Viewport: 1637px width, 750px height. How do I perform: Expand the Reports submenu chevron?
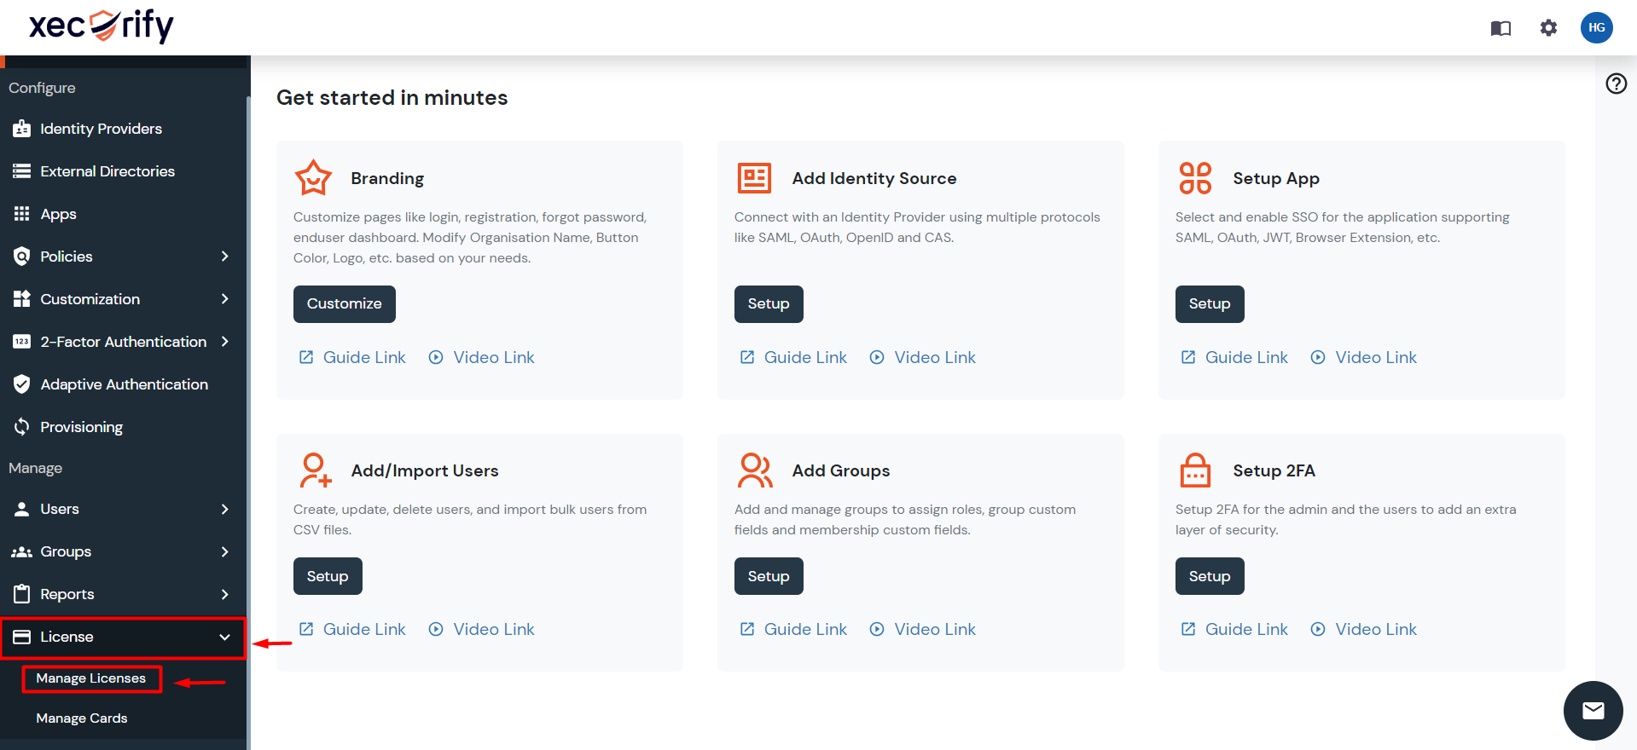[x=225, y=594]
